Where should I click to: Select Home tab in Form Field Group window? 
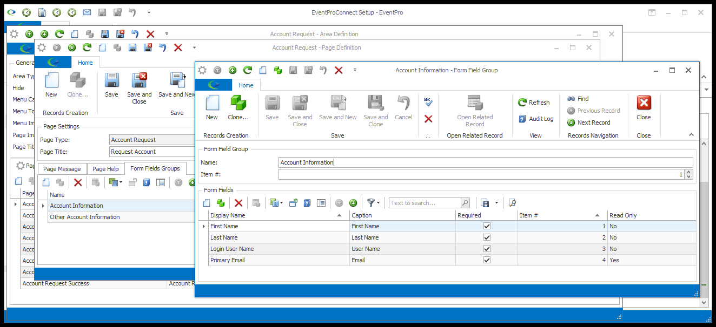(246, 85)
